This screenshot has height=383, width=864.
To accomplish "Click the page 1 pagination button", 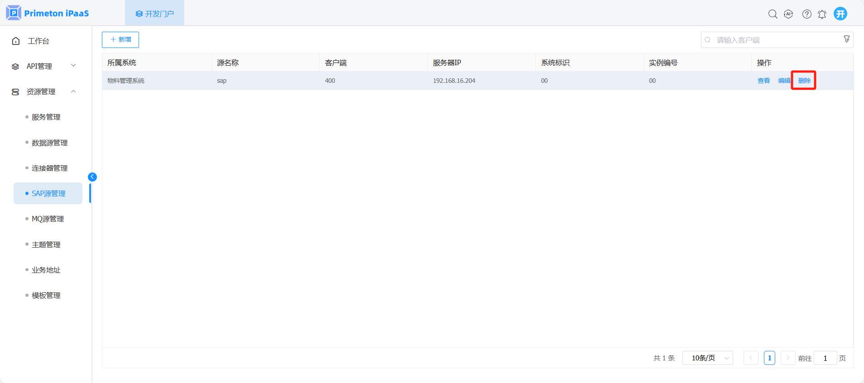I will click(769, 358).
